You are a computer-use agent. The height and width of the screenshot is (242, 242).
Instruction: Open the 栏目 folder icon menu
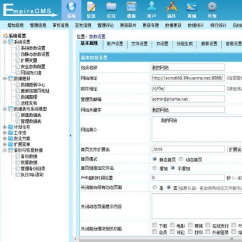(111, 10)
